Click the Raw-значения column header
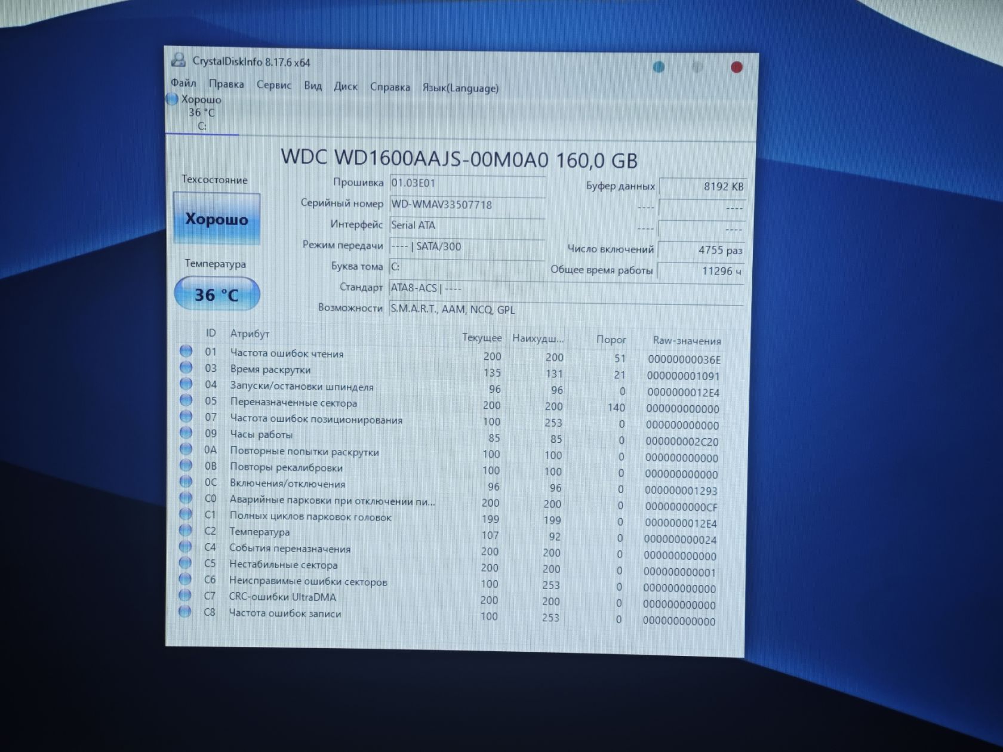 pos(687,341)
